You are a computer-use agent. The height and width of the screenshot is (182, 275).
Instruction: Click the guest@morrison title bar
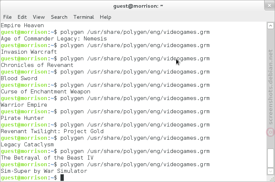click(138, 6)
